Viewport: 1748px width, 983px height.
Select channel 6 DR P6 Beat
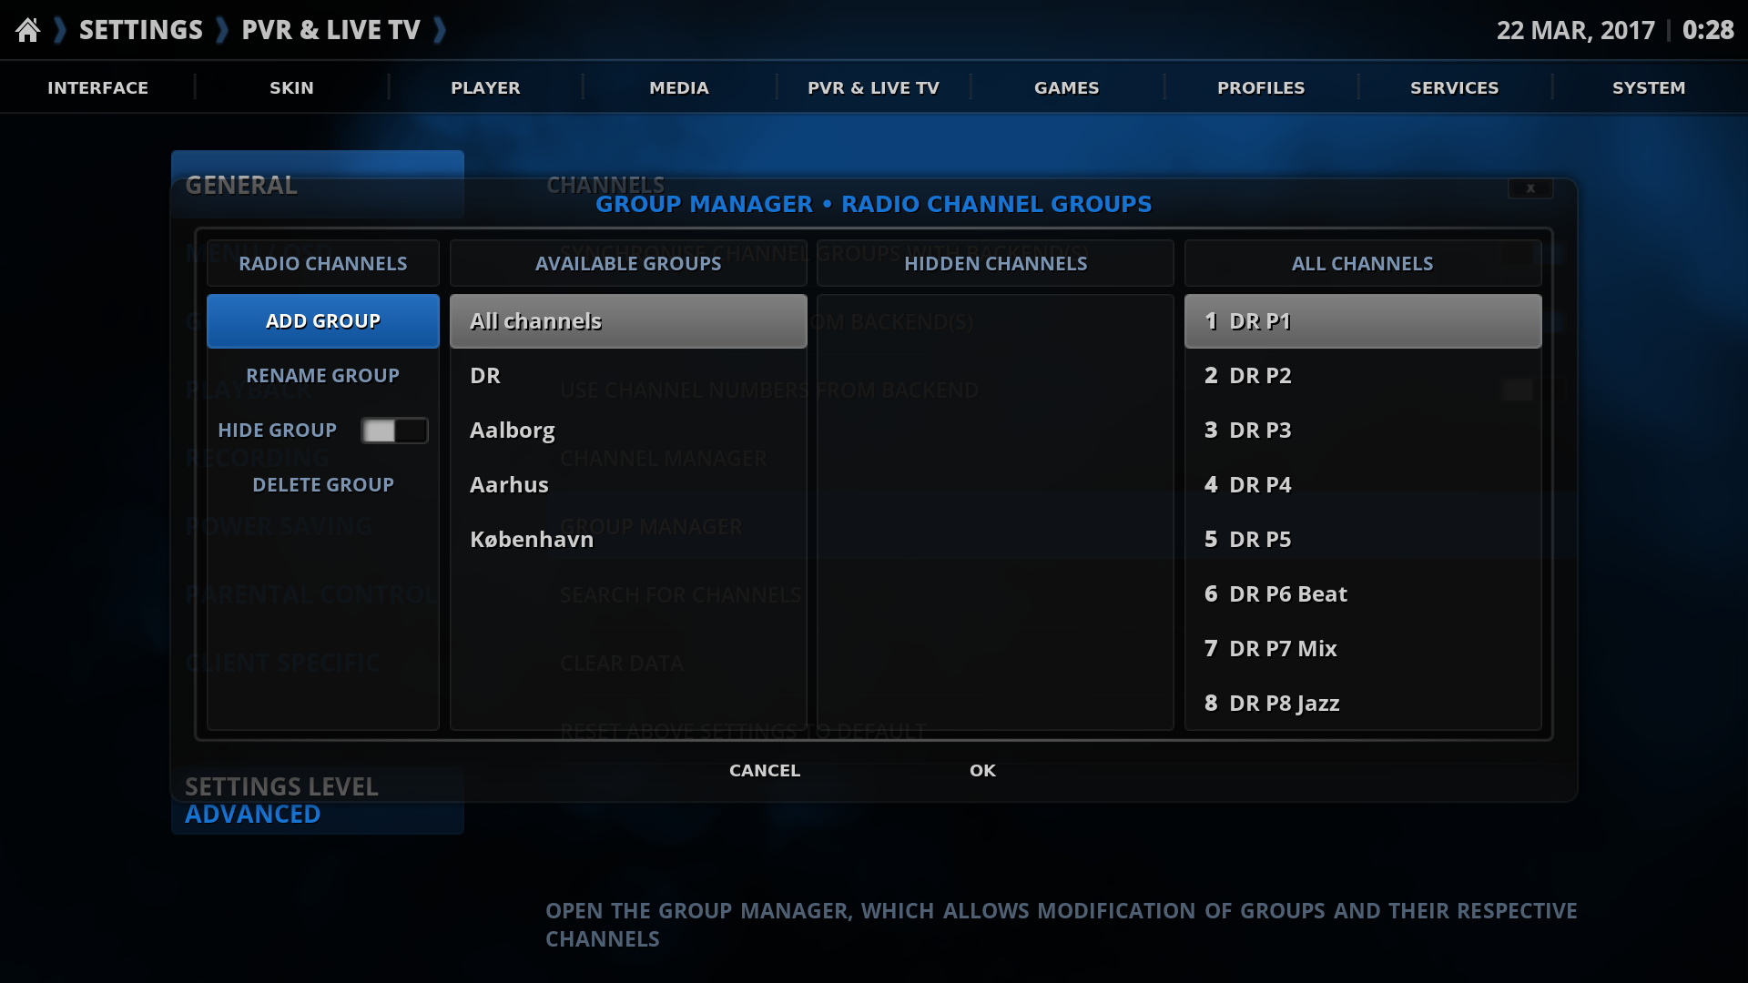click(1363, 594)
